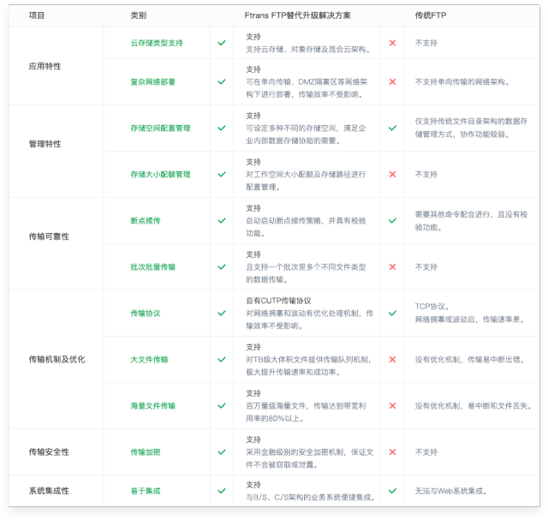Click red X in 大文件传输 row

(x=392, y=360)
